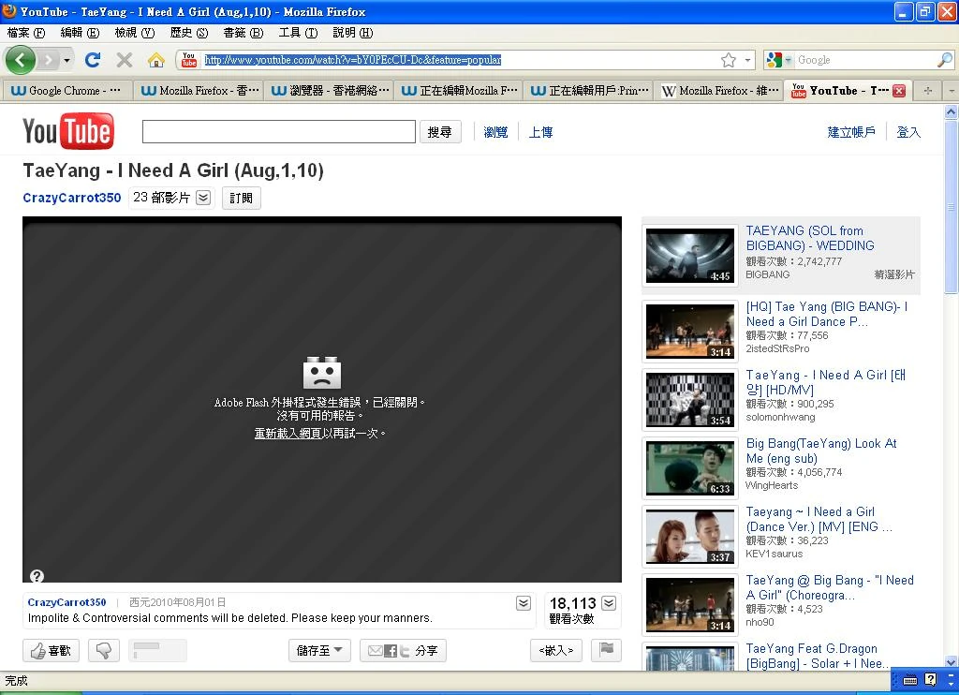Open the list all tabs dropdown
959x695 pixels.
click(951, 91)
